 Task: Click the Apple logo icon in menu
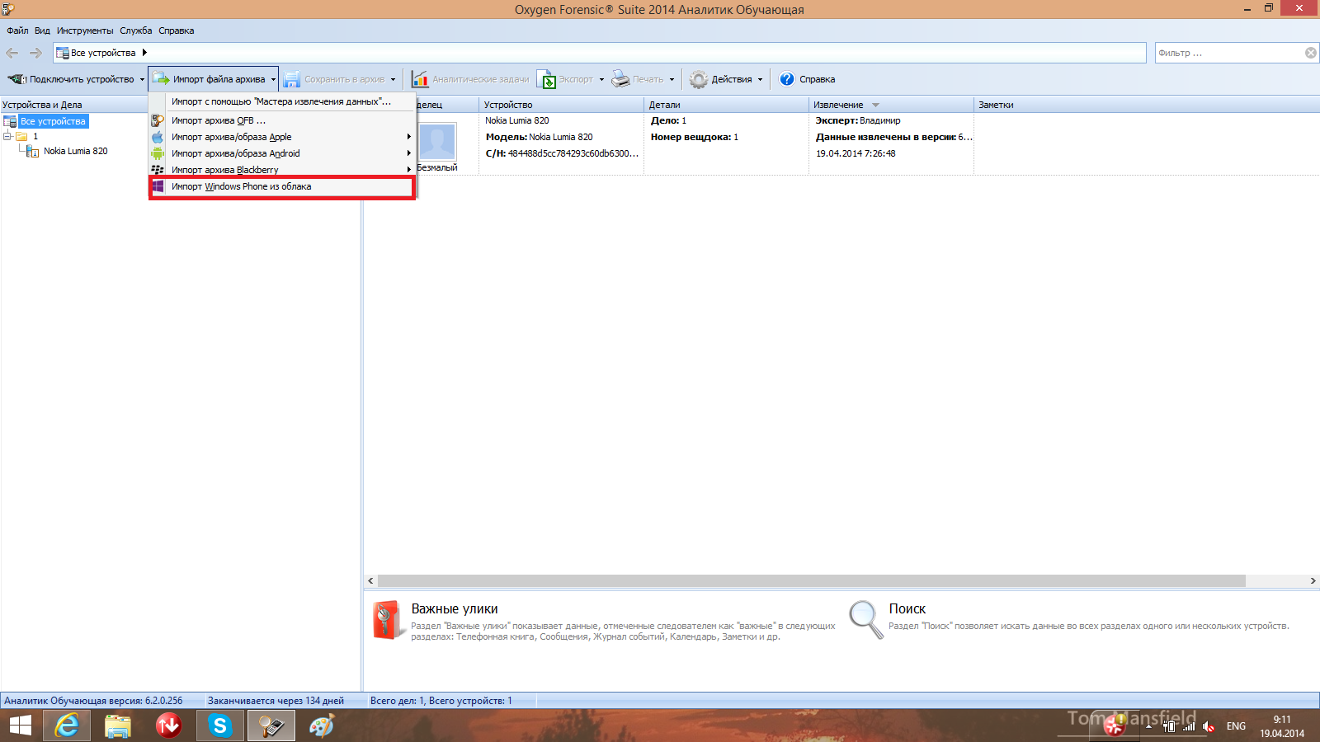tap(158, 137)
